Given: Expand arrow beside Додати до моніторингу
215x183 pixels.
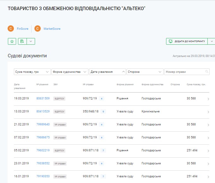Looking at the screenshot, I should (x=212, y=41).
